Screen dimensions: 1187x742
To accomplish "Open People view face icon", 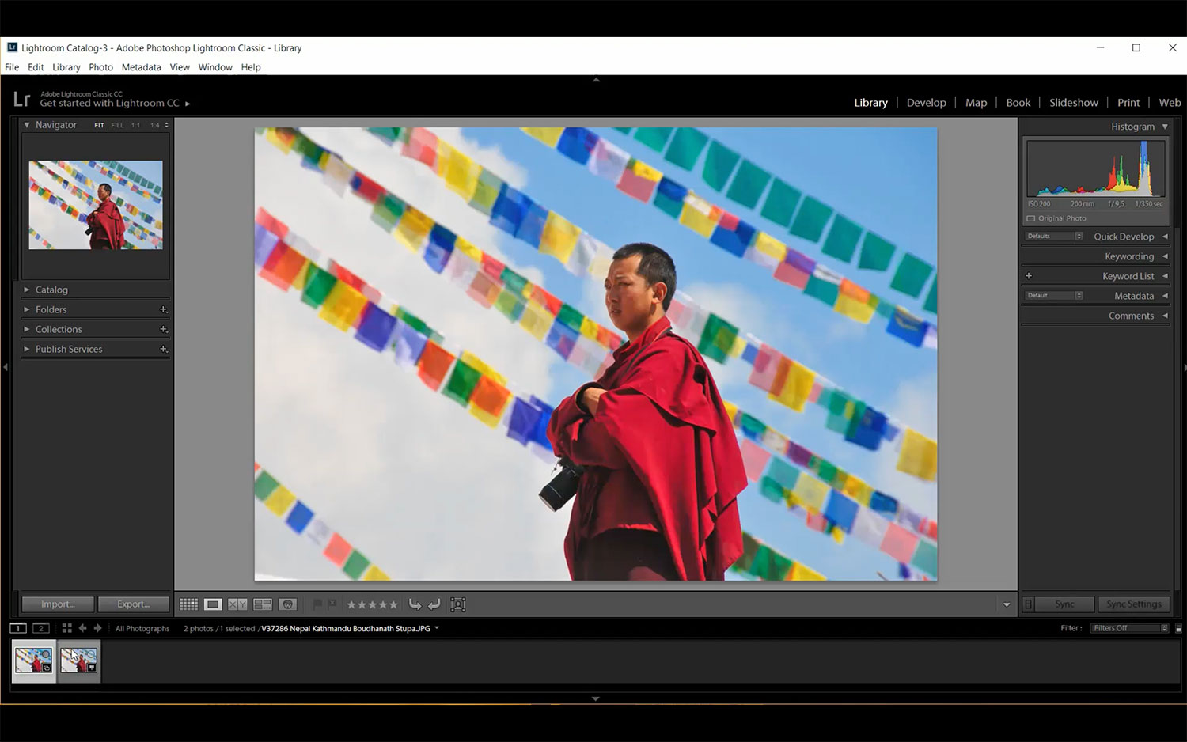I will pos(288,604).
